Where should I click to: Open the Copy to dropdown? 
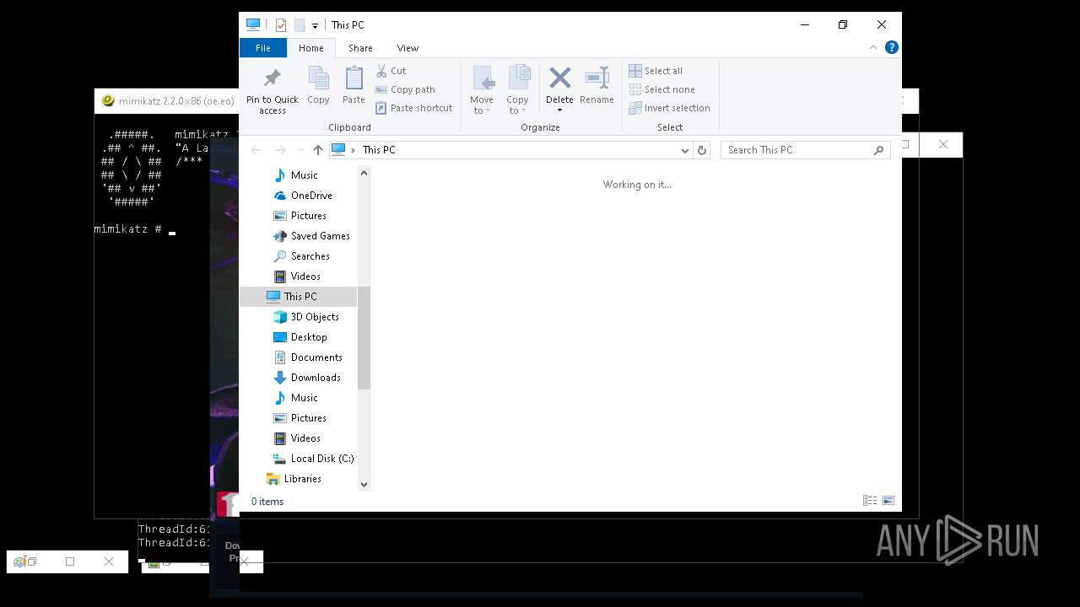click(518, 89)
